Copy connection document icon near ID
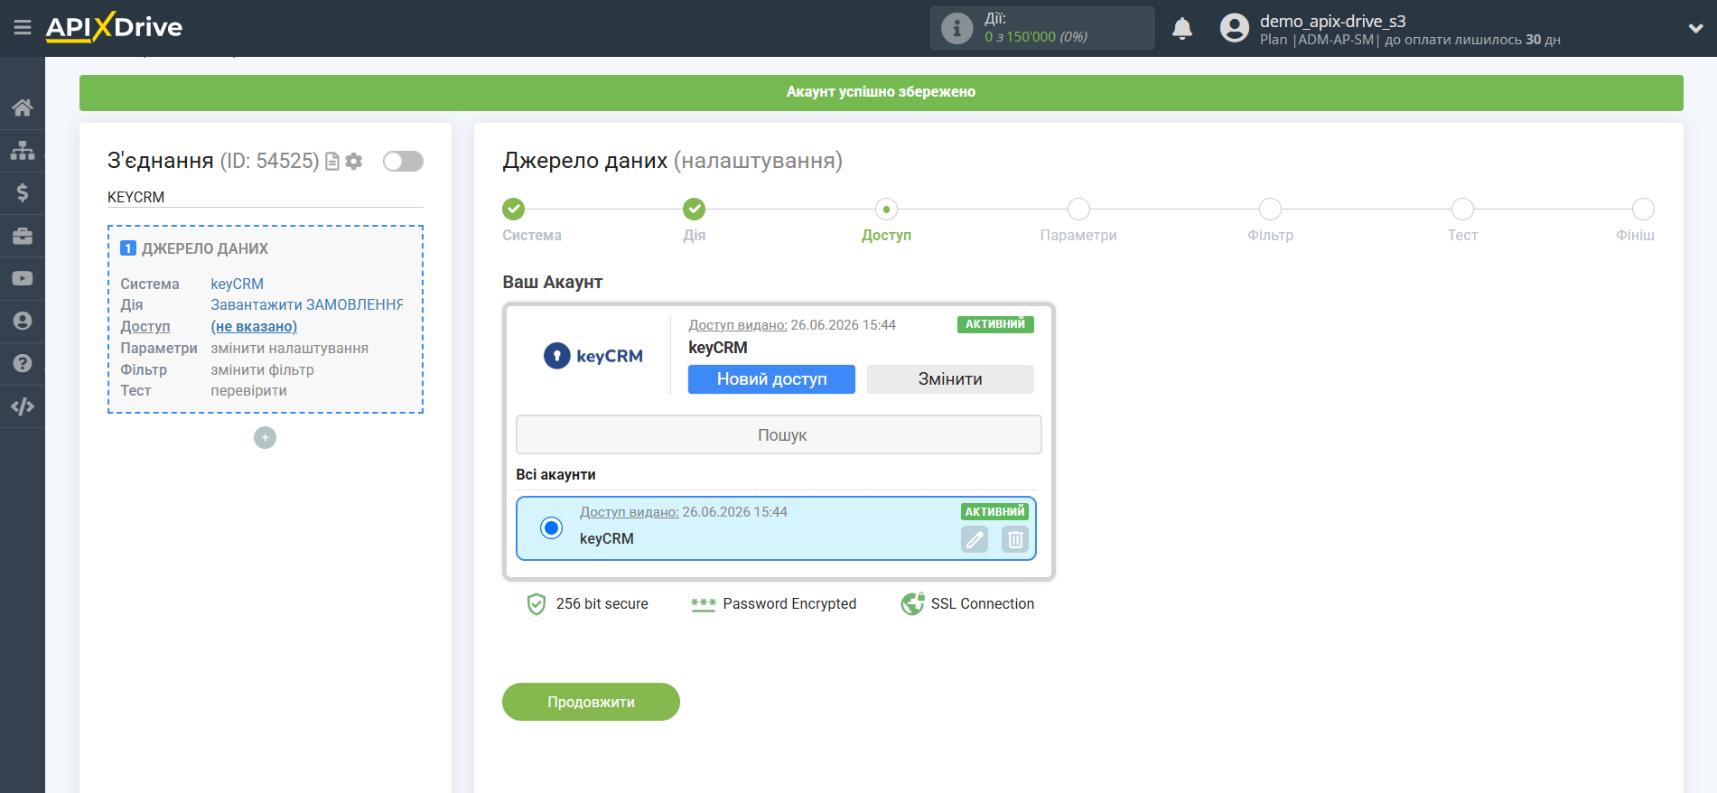Viewport: 1717px width, 793px height. (332, 161)
